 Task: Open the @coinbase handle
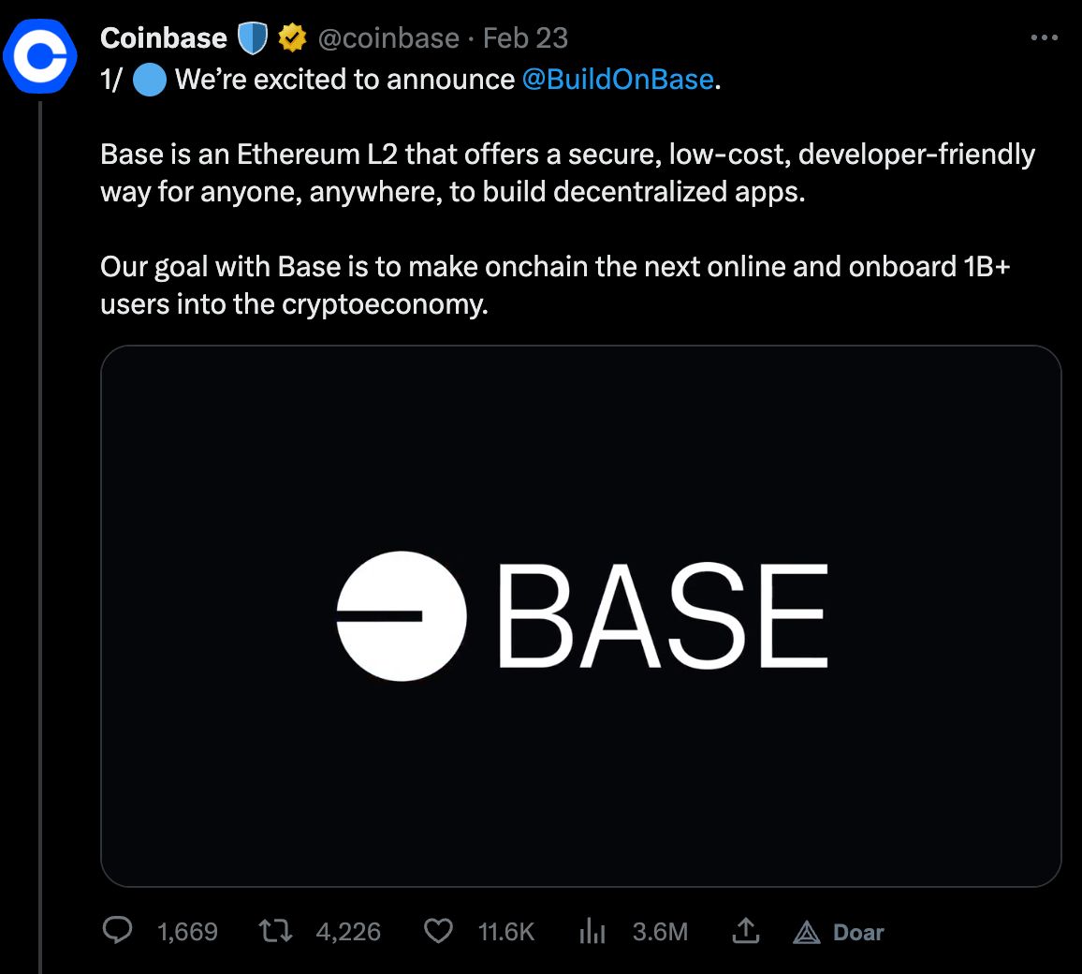point(388,38)
